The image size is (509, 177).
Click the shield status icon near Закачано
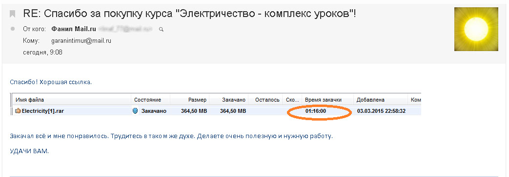(135, 111)
